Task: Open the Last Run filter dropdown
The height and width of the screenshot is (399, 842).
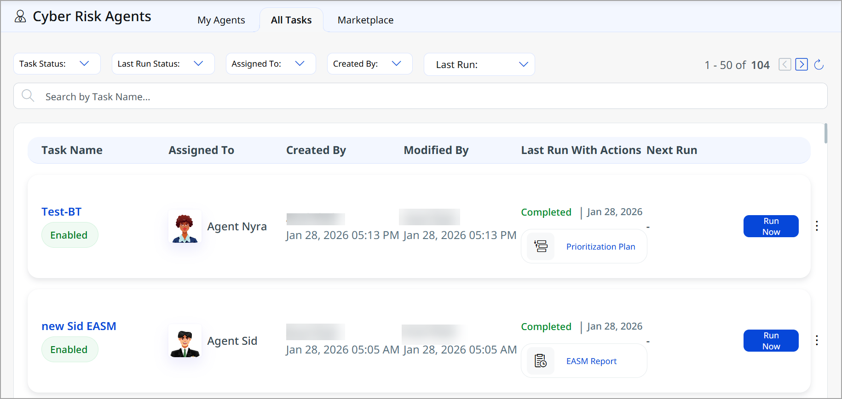Action: 479,64
